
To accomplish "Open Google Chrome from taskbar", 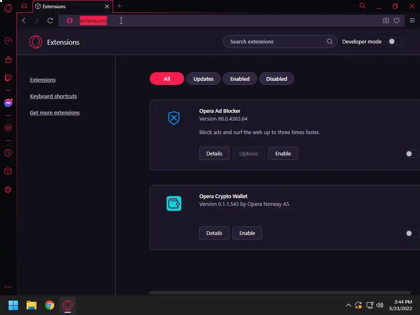I will tap(50, 305).
